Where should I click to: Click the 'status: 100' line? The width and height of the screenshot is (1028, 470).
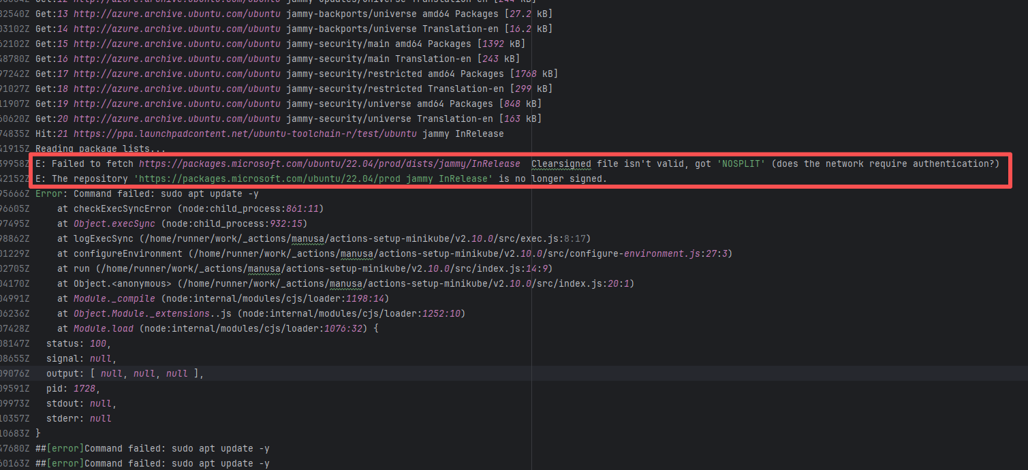(x=76, y=343)
